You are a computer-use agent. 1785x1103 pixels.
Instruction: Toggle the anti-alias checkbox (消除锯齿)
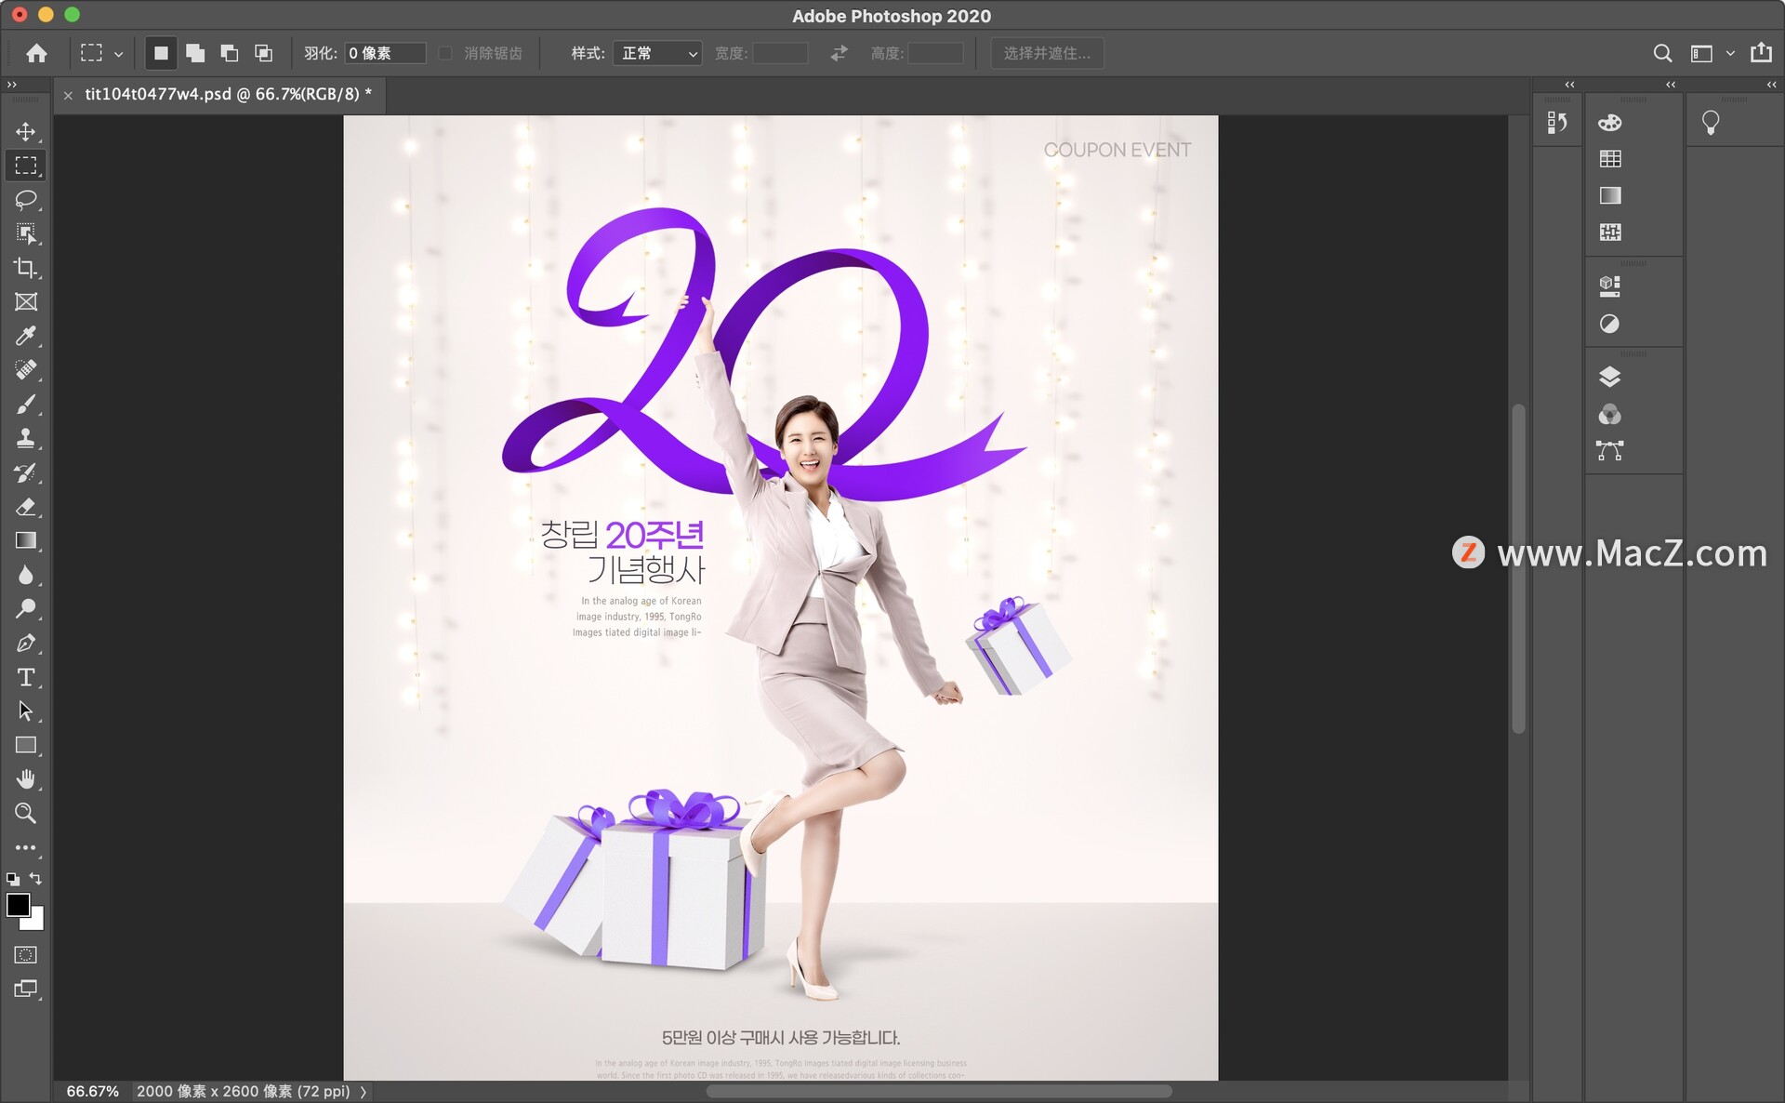pos(445,54)
